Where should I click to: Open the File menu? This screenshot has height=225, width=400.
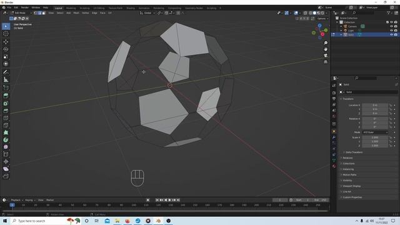[x=9, y=7]
